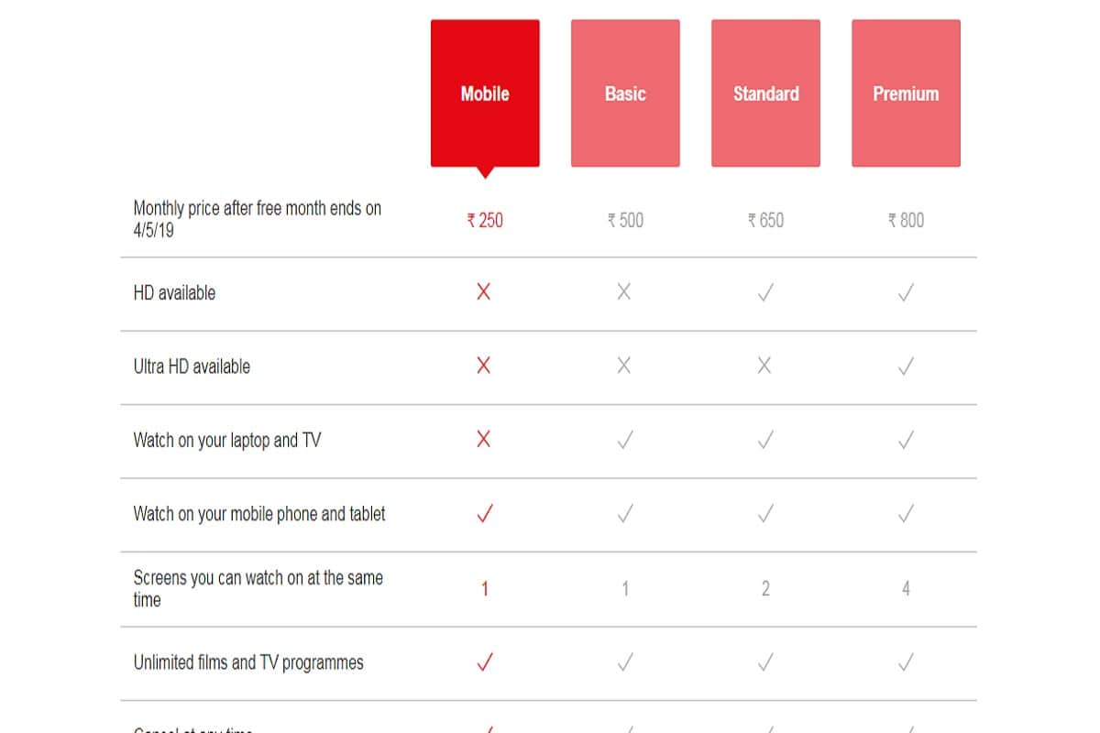
Task: Expand the Monthly price row details
Action: point(255,217)
